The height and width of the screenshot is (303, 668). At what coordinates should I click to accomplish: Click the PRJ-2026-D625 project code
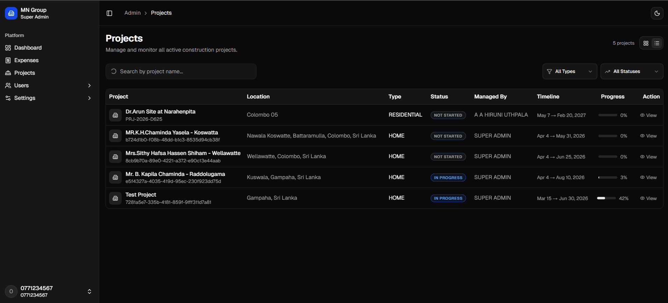[x=144, y=119]
